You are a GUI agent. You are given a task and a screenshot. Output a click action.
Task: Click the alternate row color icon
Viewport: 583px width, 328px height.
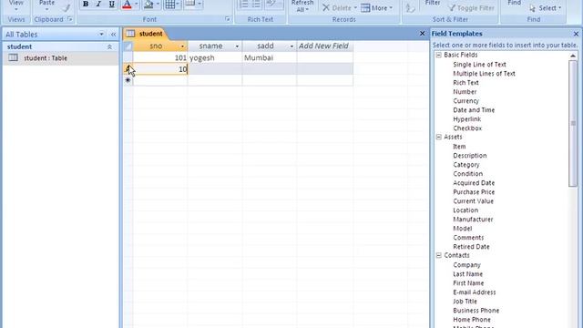(x=190, y=4)
